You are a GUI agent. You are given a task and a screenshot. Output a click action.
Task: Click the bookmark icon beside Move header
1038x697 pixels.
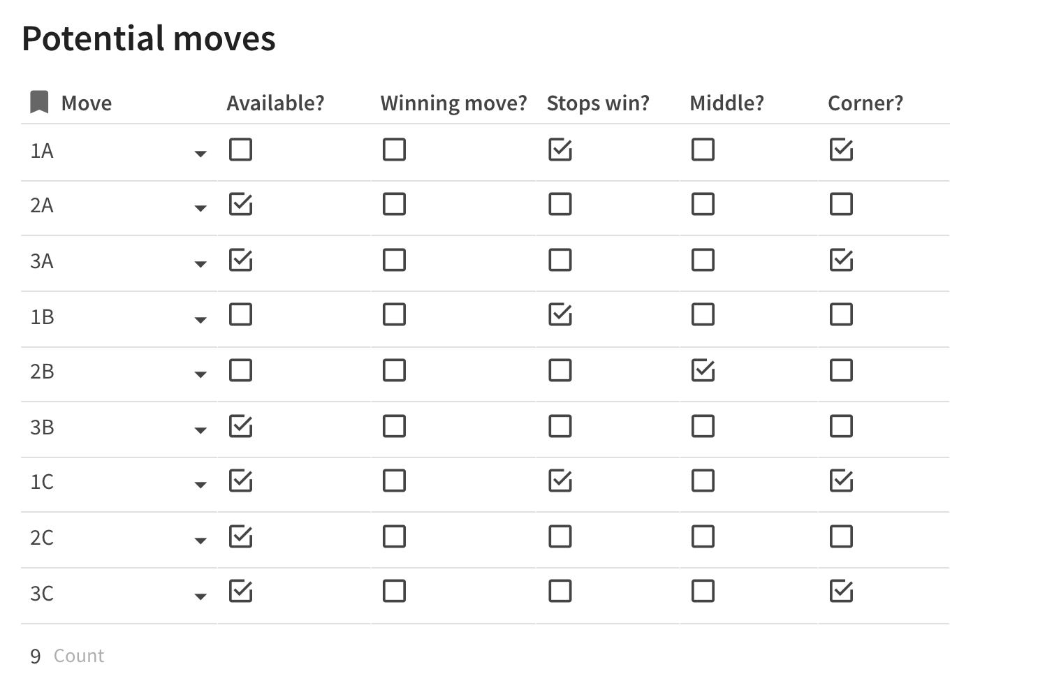[x=39, y=102]
